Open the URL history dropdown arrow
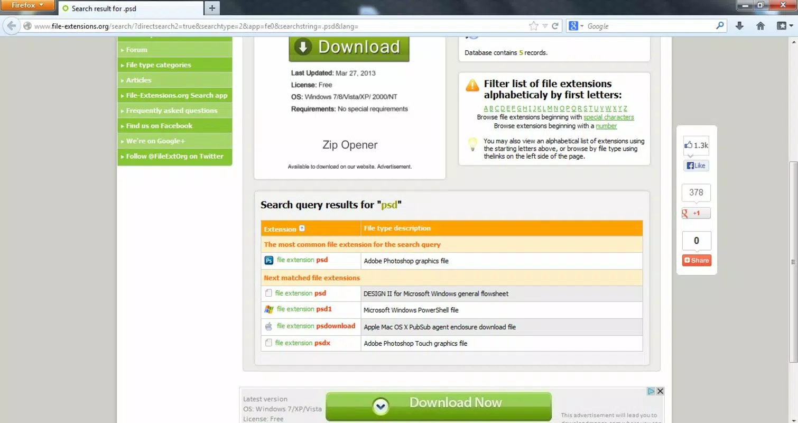The image size is (798, 423). (544, 26)
